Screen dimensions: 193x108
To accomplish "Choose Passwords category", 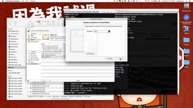I will click(x=33, y=56).
